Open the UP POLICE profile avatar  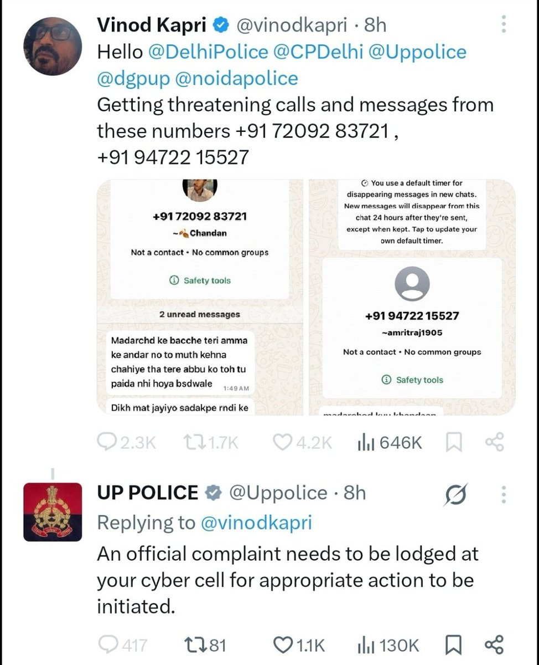click(53, 511)
